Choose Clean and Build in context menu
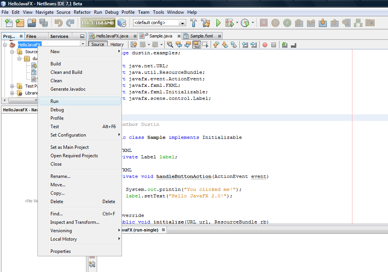Screen dimensions: 388x272 point(80,72)
